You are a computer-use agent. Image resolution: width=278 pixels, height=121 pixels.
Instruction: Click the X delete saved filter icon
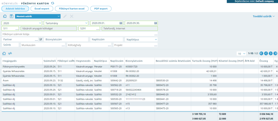(72, 16)
